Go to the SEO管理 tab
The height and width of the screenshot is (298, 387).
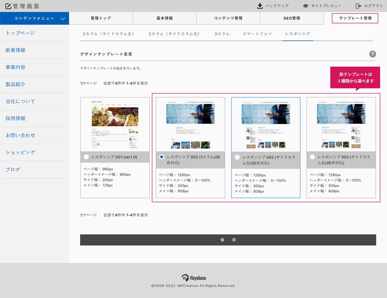pos(292,18)
